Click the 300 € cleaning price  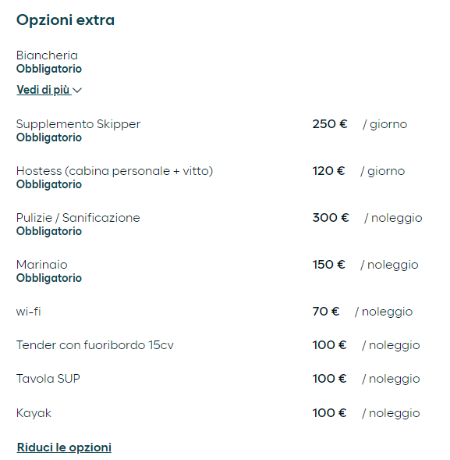tap(331, 218)
